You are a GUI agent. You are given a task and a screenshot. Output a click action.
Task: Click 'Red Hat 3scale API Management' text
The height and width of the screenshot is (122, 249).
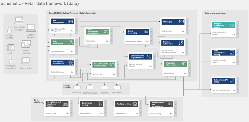pos(58,30)
